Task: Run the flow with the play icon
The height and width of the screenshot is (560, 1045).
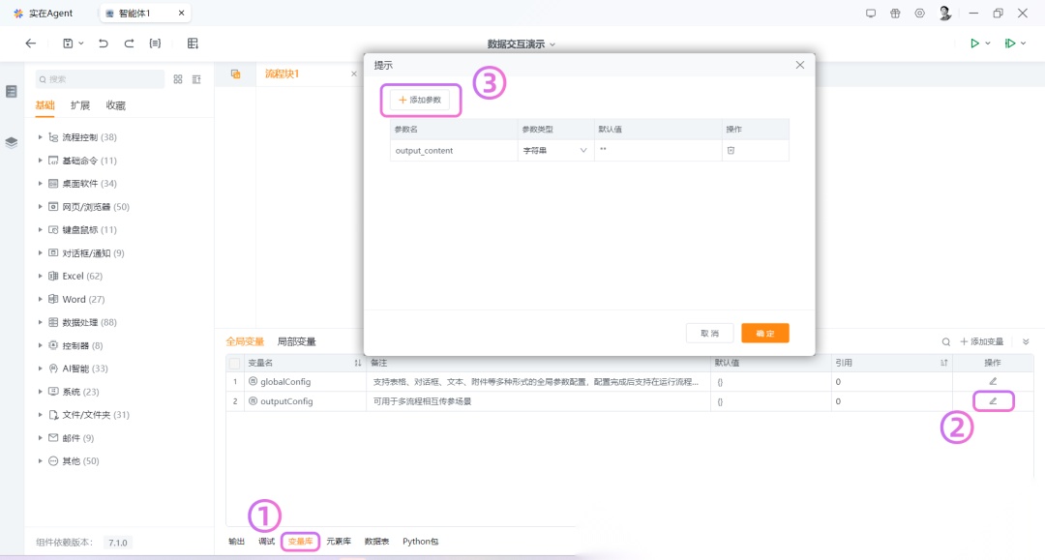Action: click(x=974, y=44)
